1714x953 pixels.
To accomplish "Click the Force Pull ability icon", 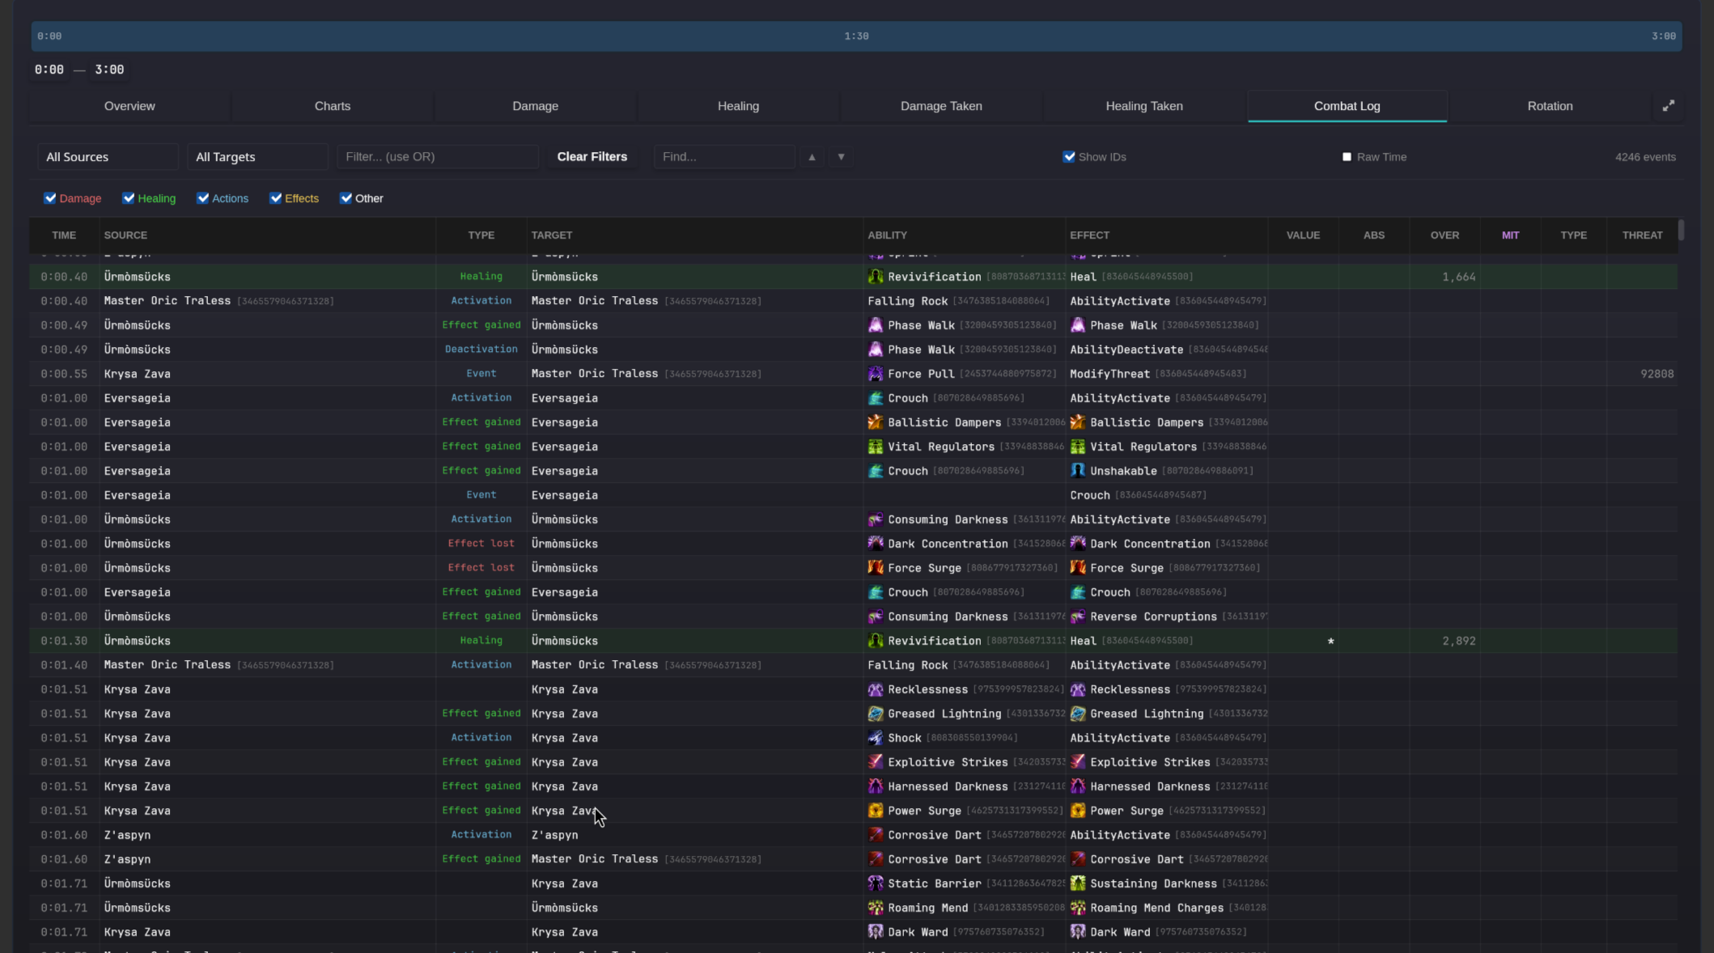I will point(876,374).
